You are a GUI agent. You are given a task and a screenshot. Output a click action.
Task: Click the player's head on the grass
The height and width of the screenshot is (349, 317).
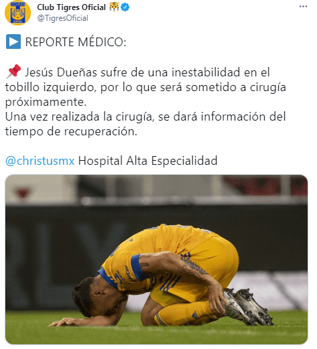tap(97, 297)
